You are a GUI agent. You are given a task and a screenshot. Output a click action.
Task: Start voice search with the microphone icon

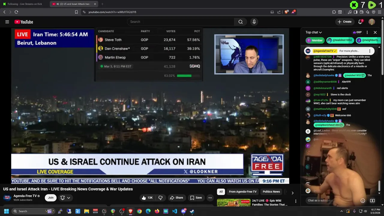[254, 22]
